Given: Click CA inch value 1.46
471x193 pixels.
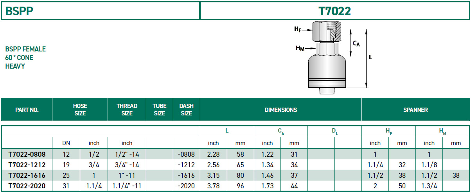Looking at the screenshot, I should (x=267, y=175).
